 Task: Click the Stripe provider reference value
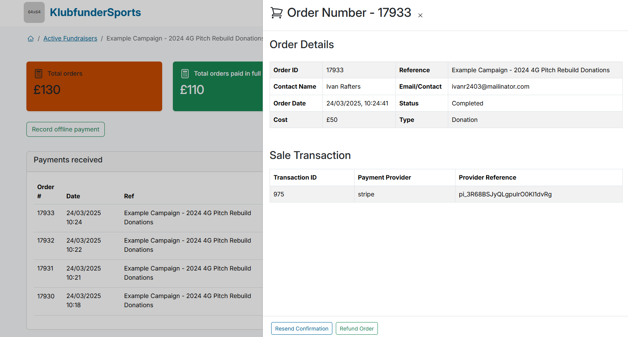click(x=505, y=194)
